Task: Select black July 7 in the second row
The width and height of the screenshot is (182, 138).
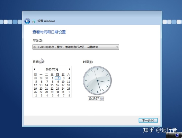Action: coord(47,82)
